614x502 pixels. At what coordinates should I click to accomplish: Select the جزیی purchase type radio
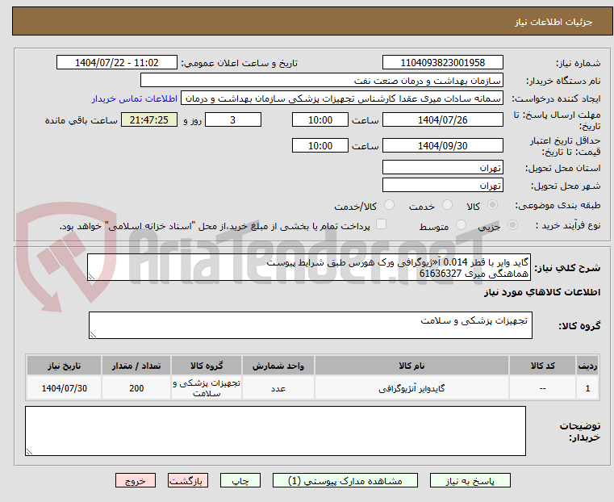(x=512, y=225)
